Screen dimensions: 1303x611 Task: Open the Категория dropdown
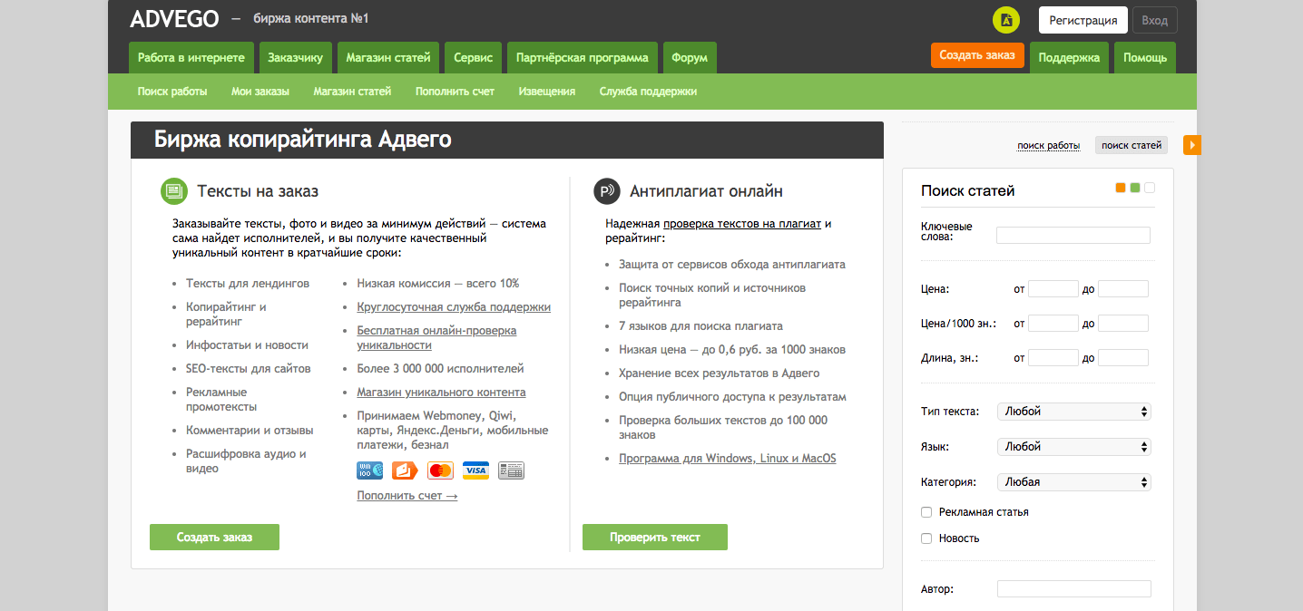(1073, 482)
